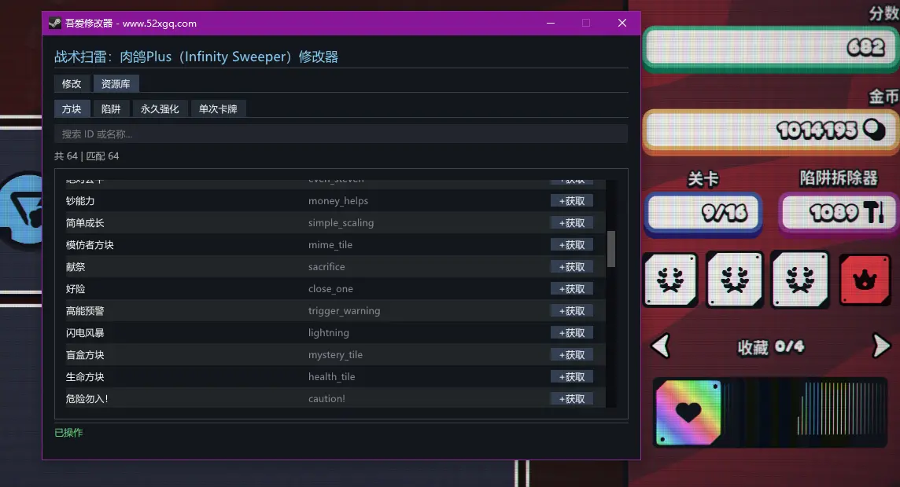Click the first laurel wreath card in game
The height and width of the screenshot is (487, 900).
[x=670, y=280]
